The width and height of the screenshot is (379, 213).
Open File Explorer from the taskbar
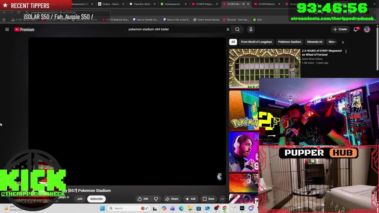(190, 208)
